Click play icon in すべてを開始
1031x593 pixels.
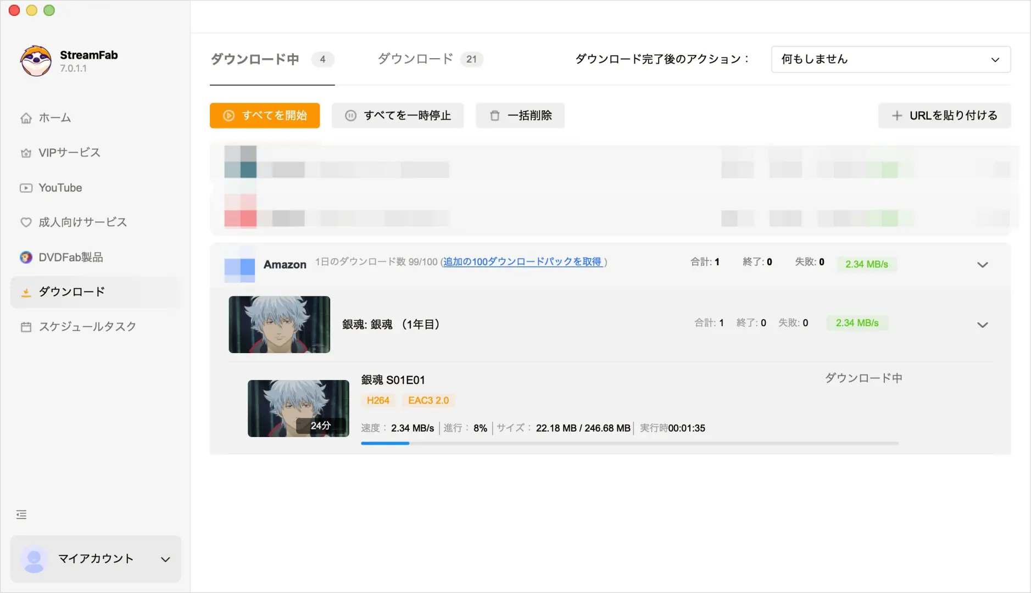click(x=229, y=116)
